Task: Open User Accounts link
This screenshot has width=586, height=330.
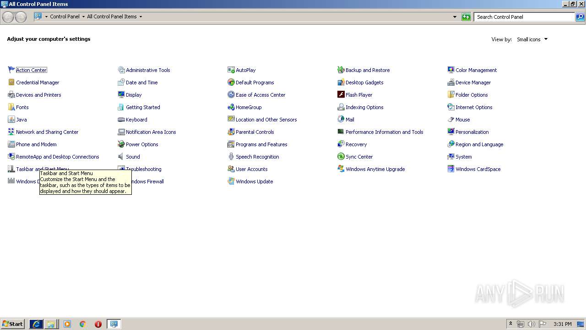Action: 251,169
